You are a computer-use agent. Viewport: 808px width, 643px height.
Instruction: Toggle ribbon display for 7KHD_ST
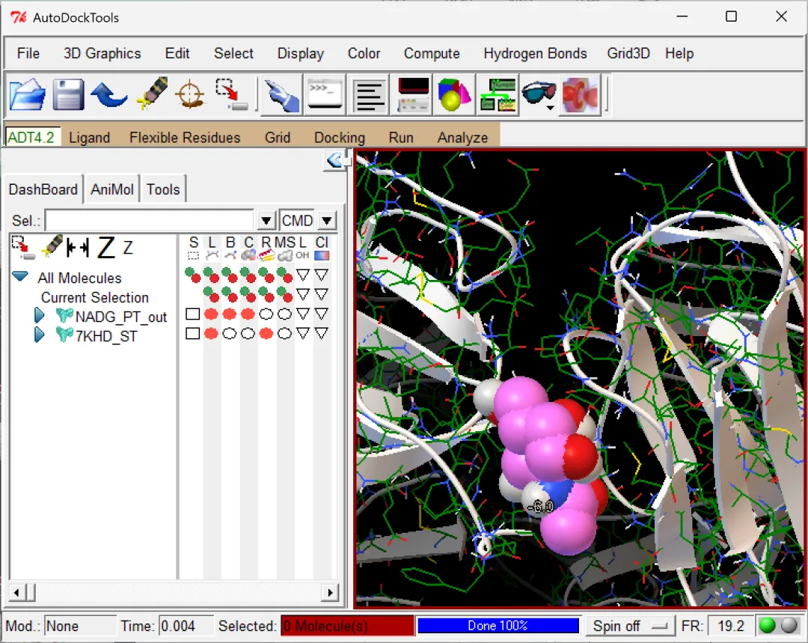(266, 334)
